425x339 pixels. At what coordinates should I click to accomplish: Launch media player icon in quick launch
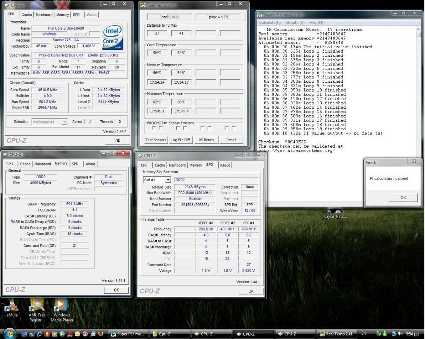tap(55, 334)
